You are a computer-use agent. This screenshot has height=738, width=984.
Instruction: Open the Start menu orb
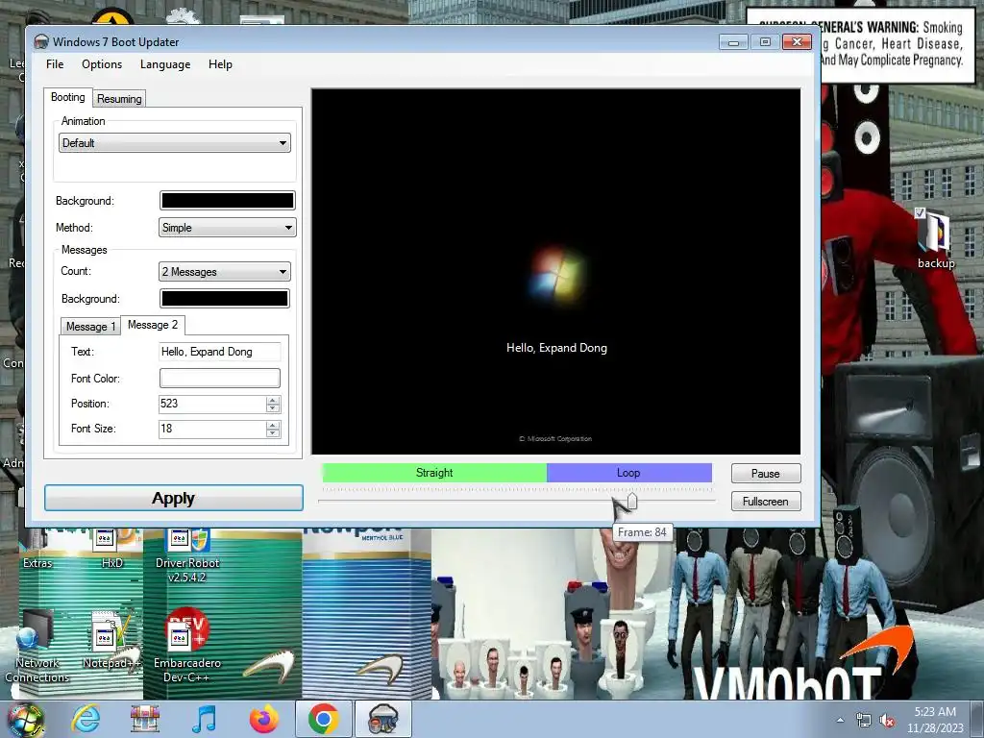(25, 719)
